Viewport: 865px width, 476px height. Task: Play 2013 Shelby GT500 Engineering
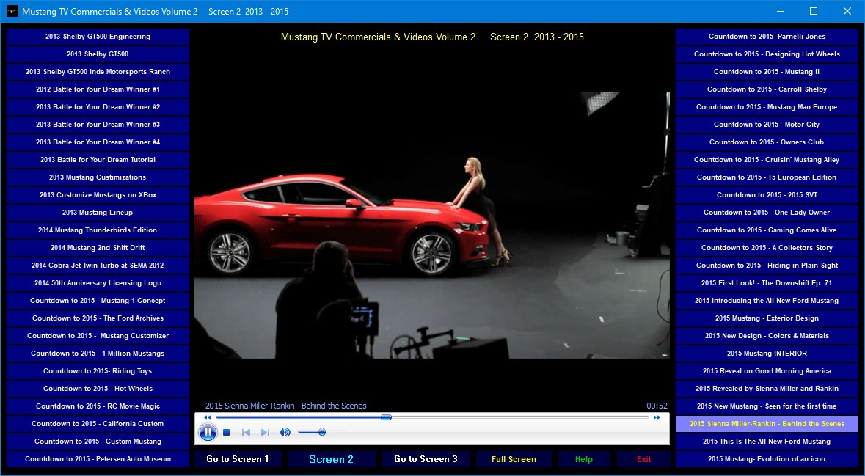98,37
